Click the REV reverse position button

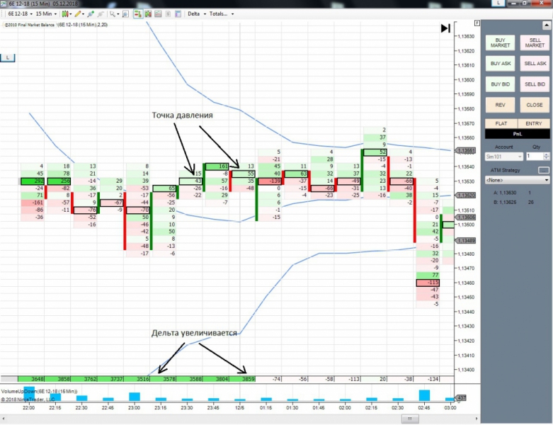[x=500, y=105]
